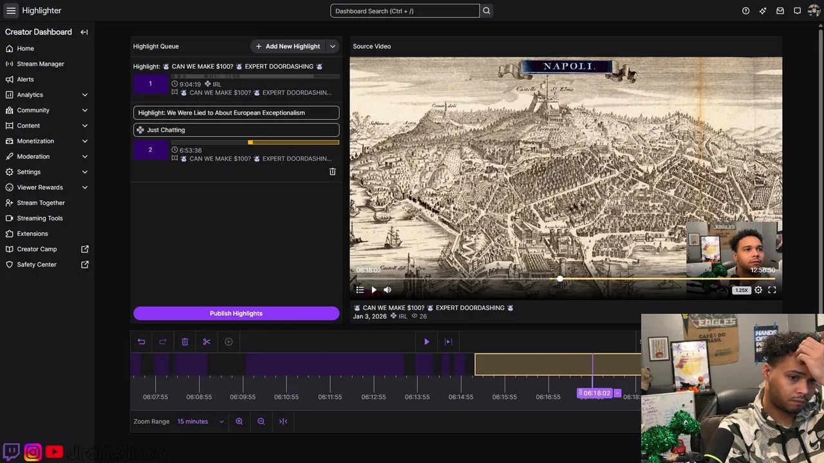Open the hamburger menu beside Highlighter
824x463 pixels.
coord(11,11)
